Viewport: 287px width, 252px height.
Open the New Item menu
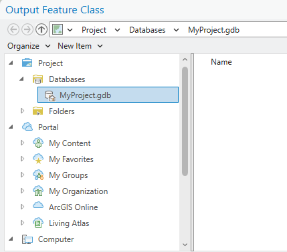point(80,46)
